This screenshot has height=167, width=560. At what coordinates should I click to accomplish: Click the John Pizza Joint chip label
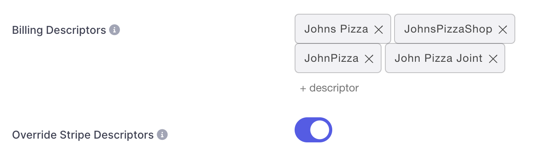click(x=439, y=58)
